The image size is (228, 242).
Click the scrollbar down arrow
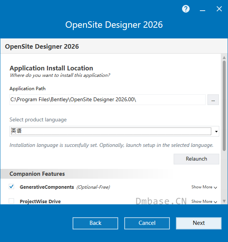pyautogui.click(x=224, y=201)
